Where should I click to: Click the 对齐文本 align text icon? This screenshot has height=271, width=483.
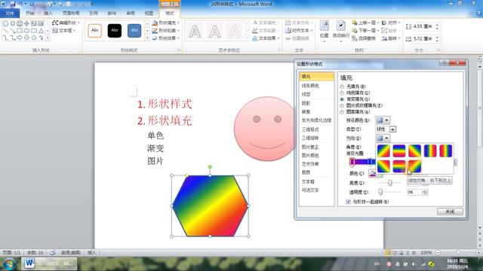[288, 30]
